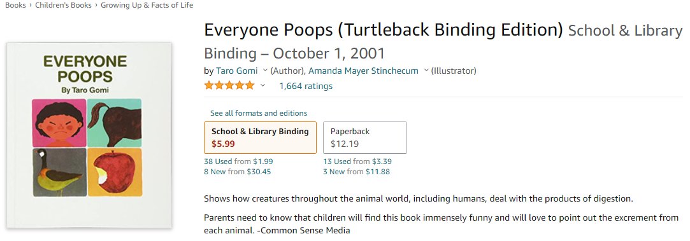Select the School & Library Binding format

tap(260, 137)
